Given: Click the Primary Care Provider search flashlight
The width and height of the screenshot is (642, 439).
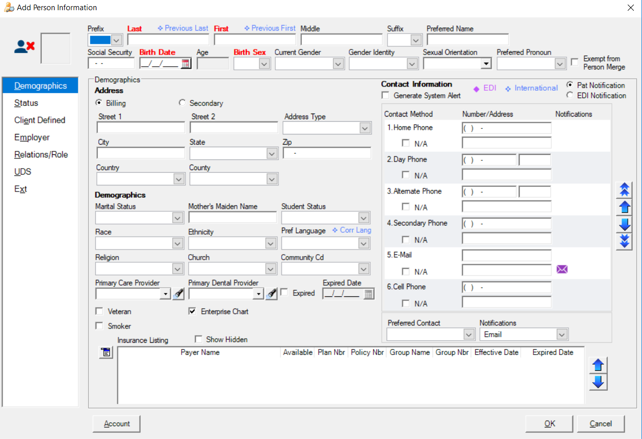Looking at the screenshot, I should [x=178, y=293].
